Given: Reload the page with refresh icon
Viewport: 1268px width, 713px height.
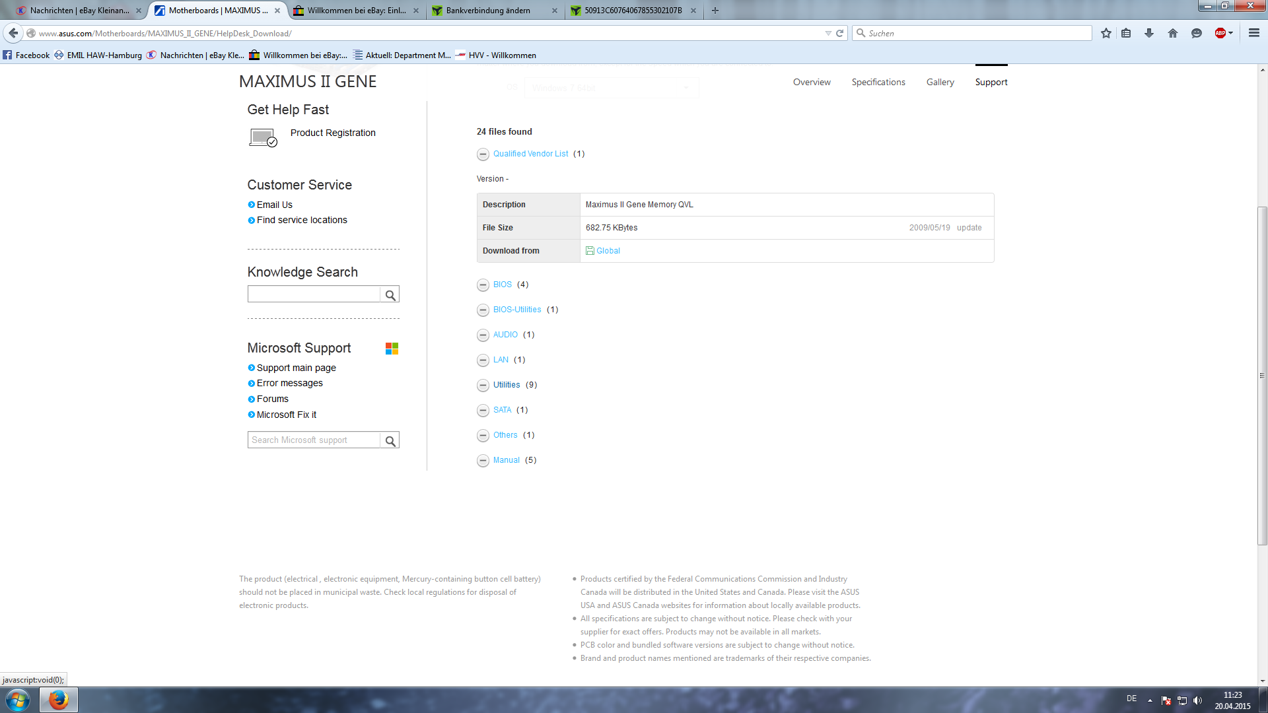Looking at the screenshot, I should 840,33.
